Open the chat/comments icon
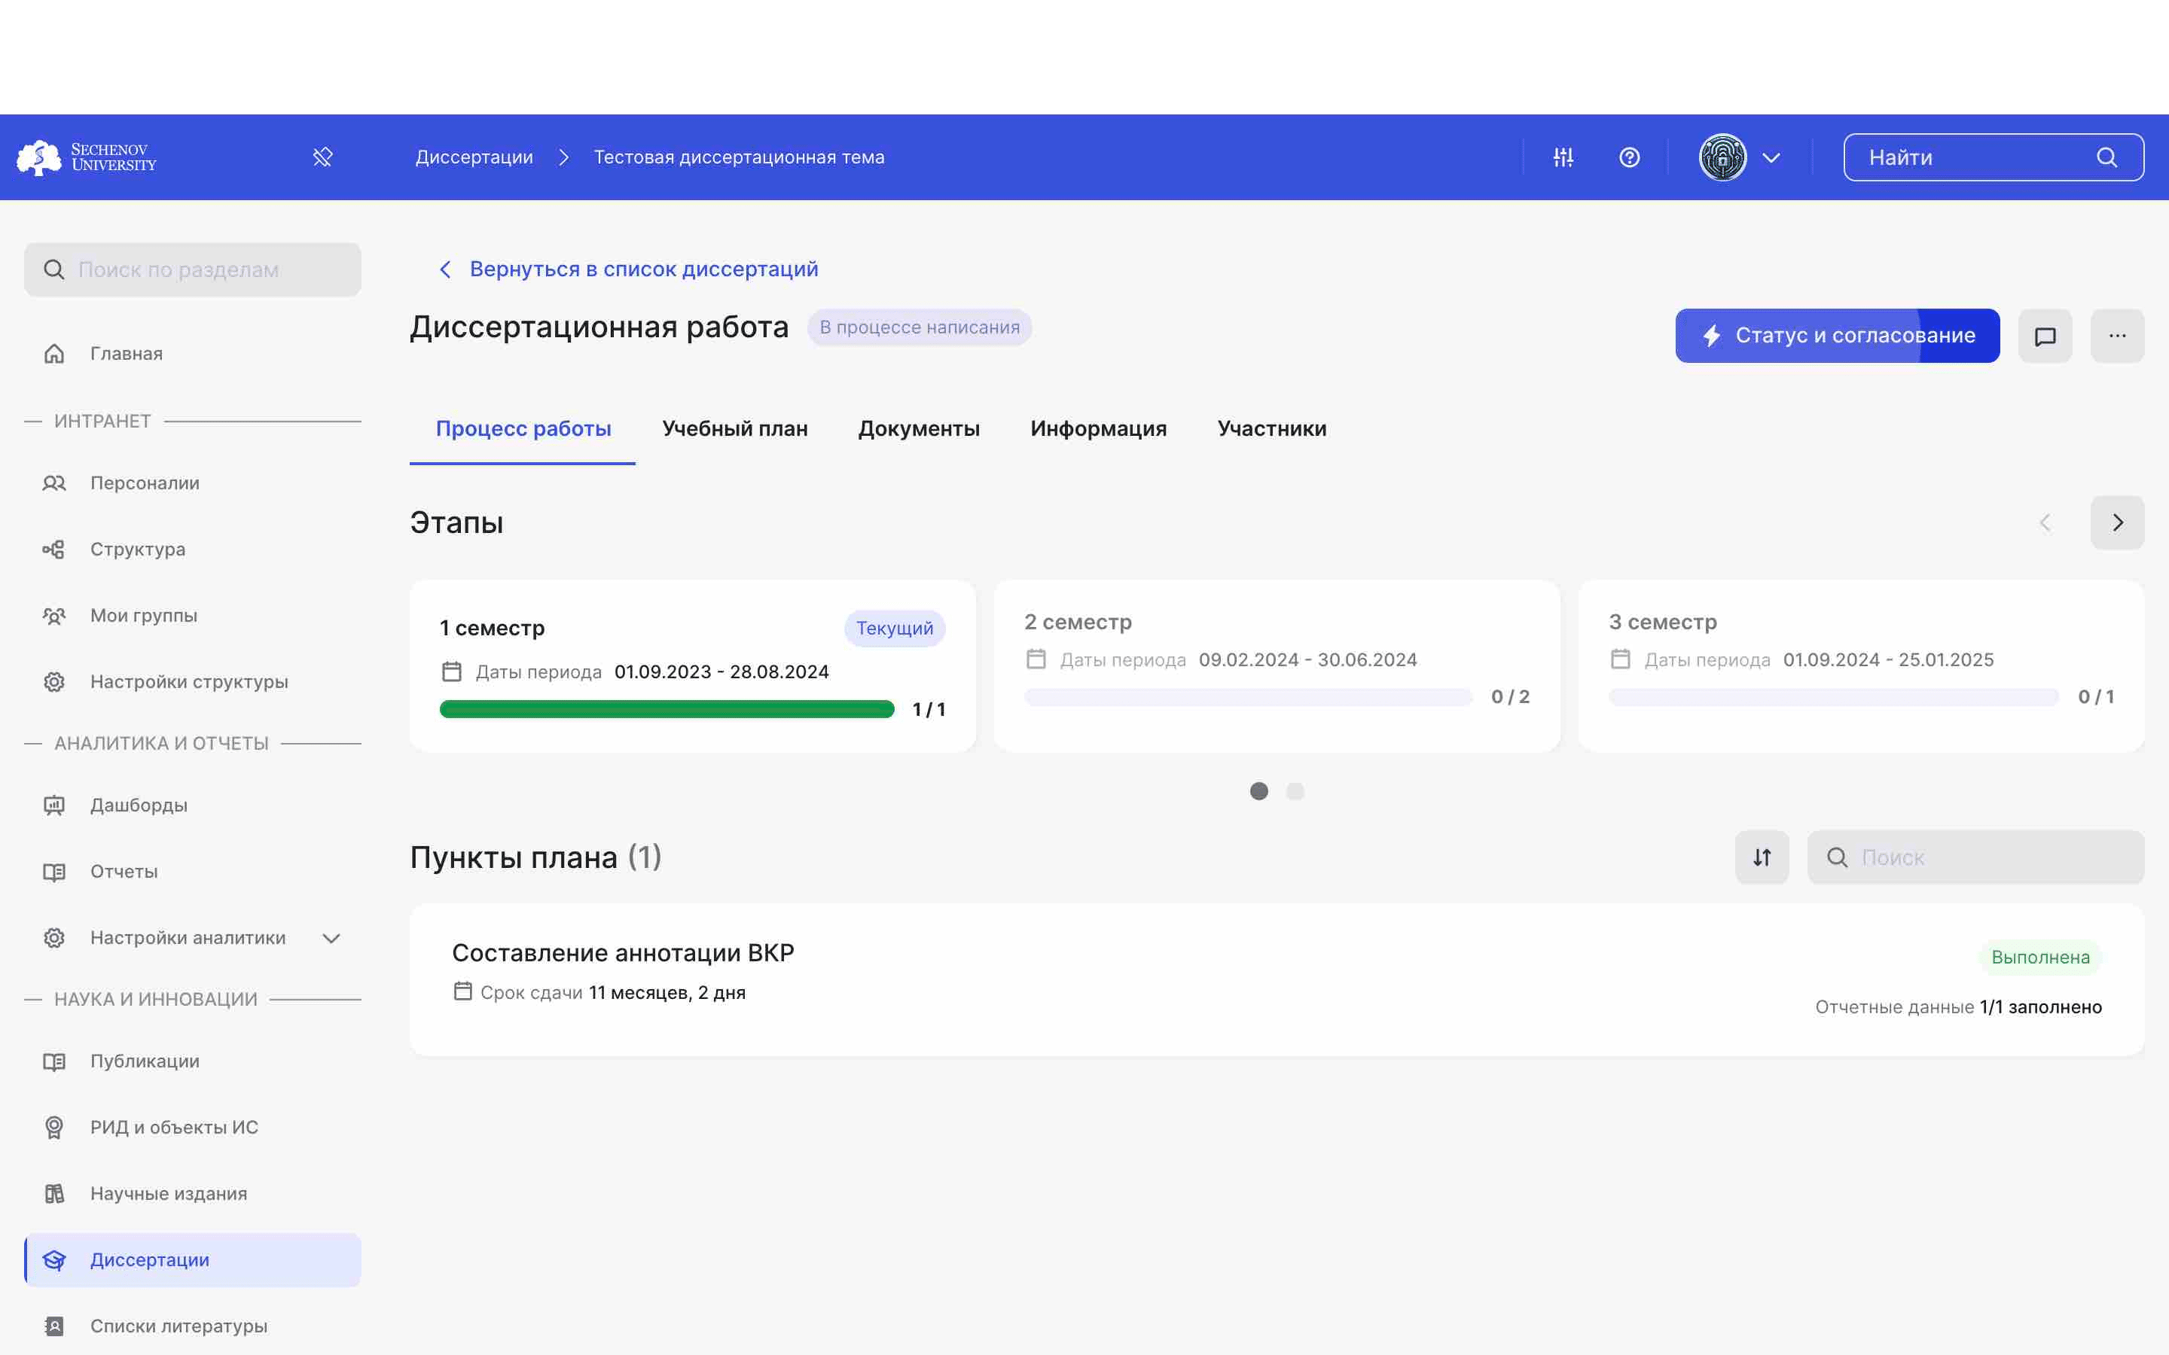 tap(2045, 334)
